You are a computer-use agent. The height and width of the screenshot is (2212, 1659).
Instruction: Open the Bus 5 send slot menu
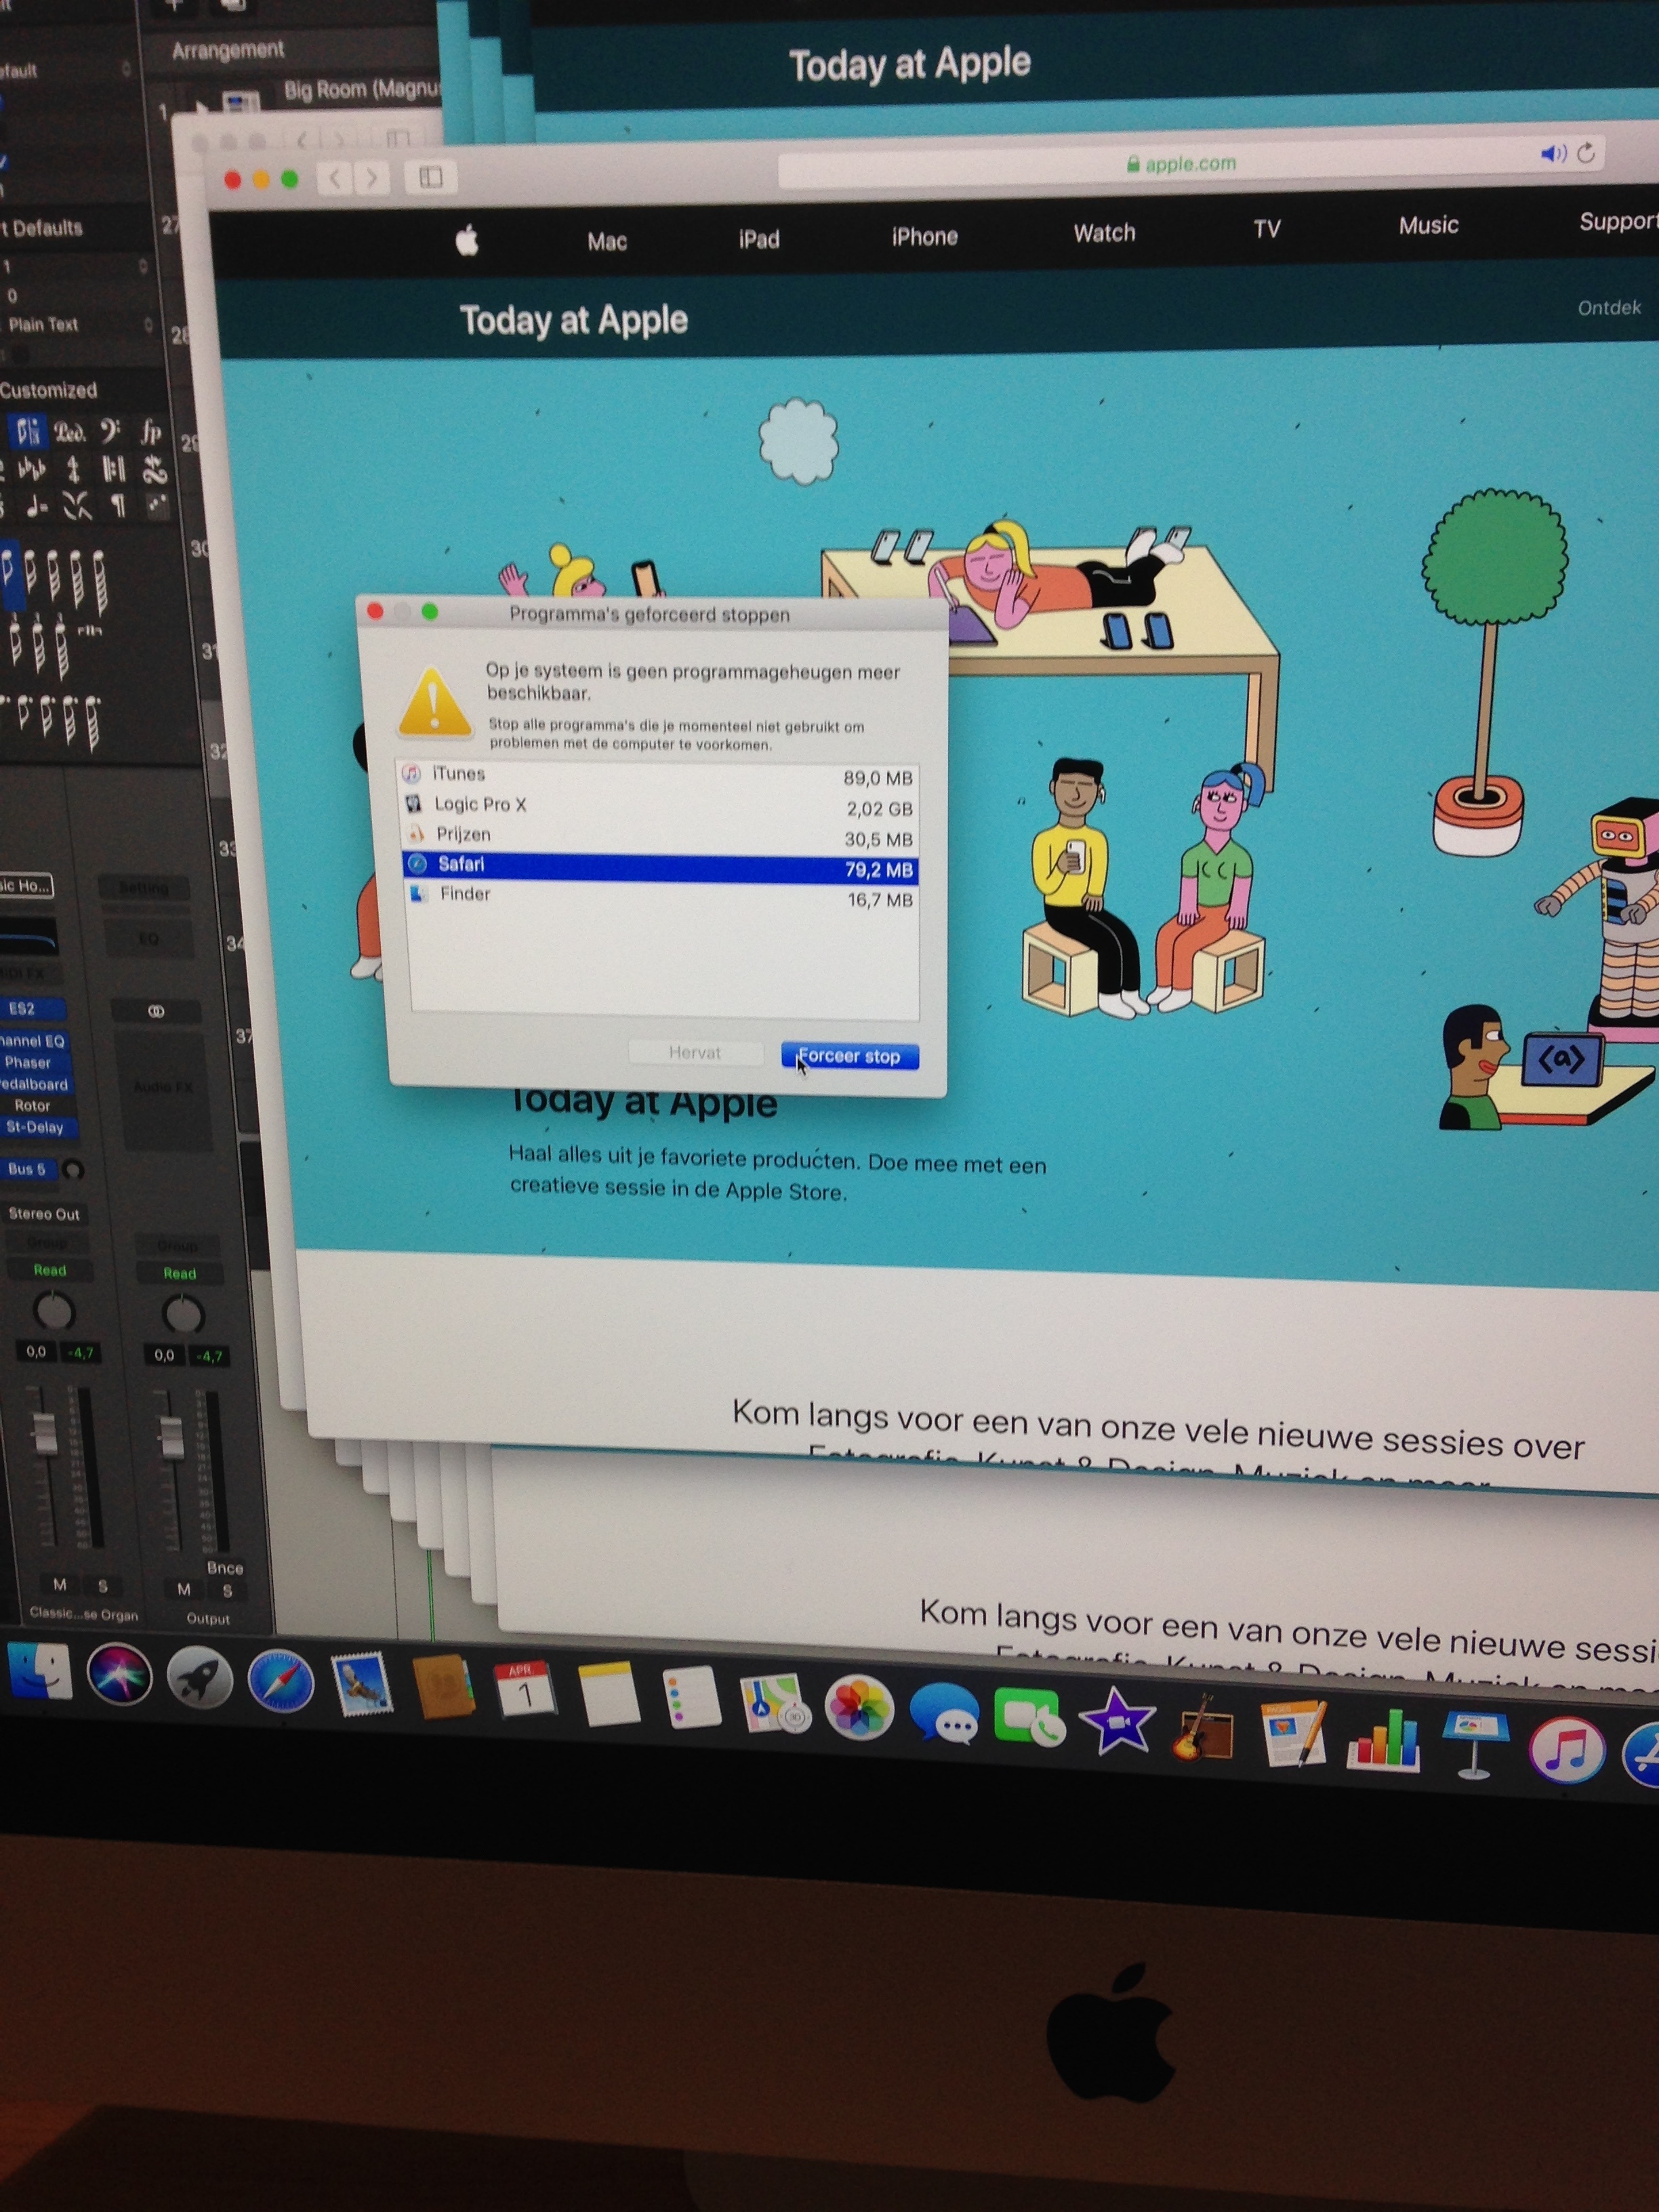point(28,1169)
